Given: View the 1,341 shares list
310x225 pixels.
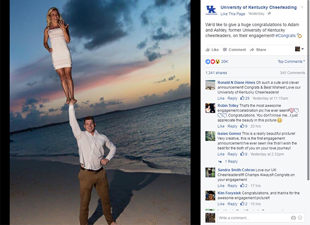Looking at the screenshot, I should [x=216, y=73].
